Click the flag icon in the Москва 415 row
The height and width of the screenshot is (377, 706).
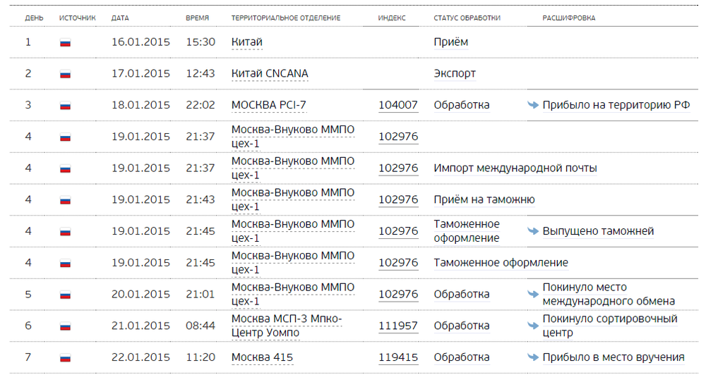(x=65, y=358)
